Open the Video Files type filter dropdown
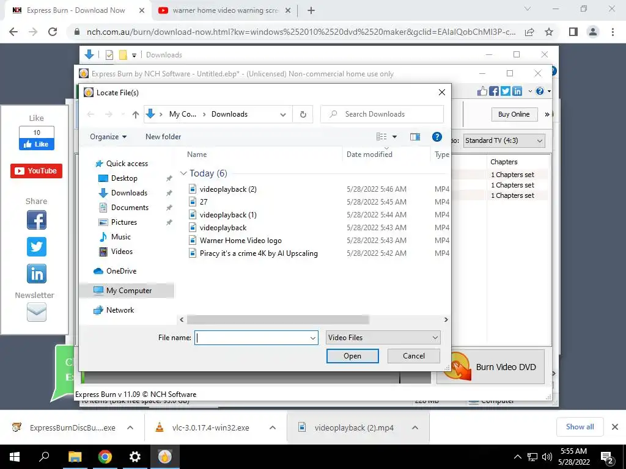 383,338
